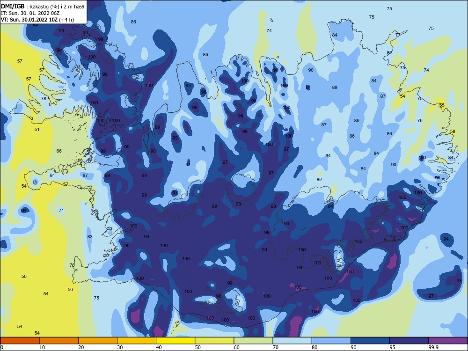Click the dark orange 0–10 legend swatch

click(x=20, y=341)
